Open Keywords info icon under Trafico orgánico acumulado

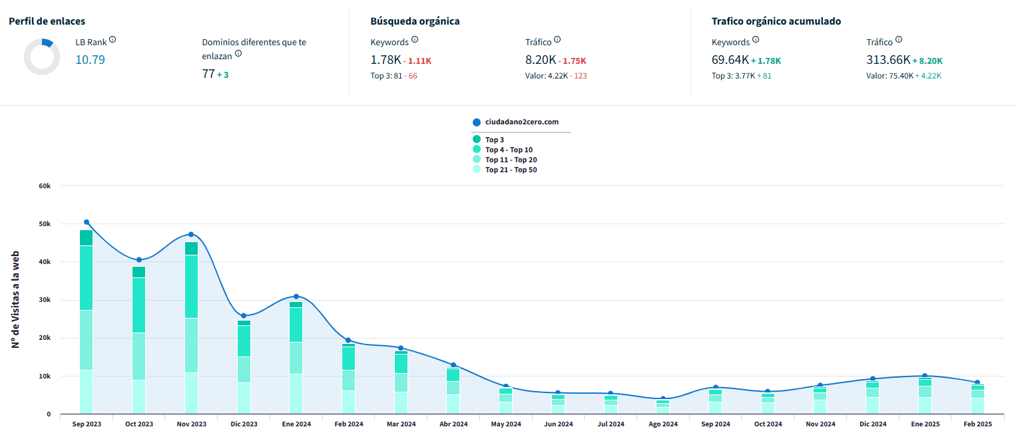(x=756, y=39)
